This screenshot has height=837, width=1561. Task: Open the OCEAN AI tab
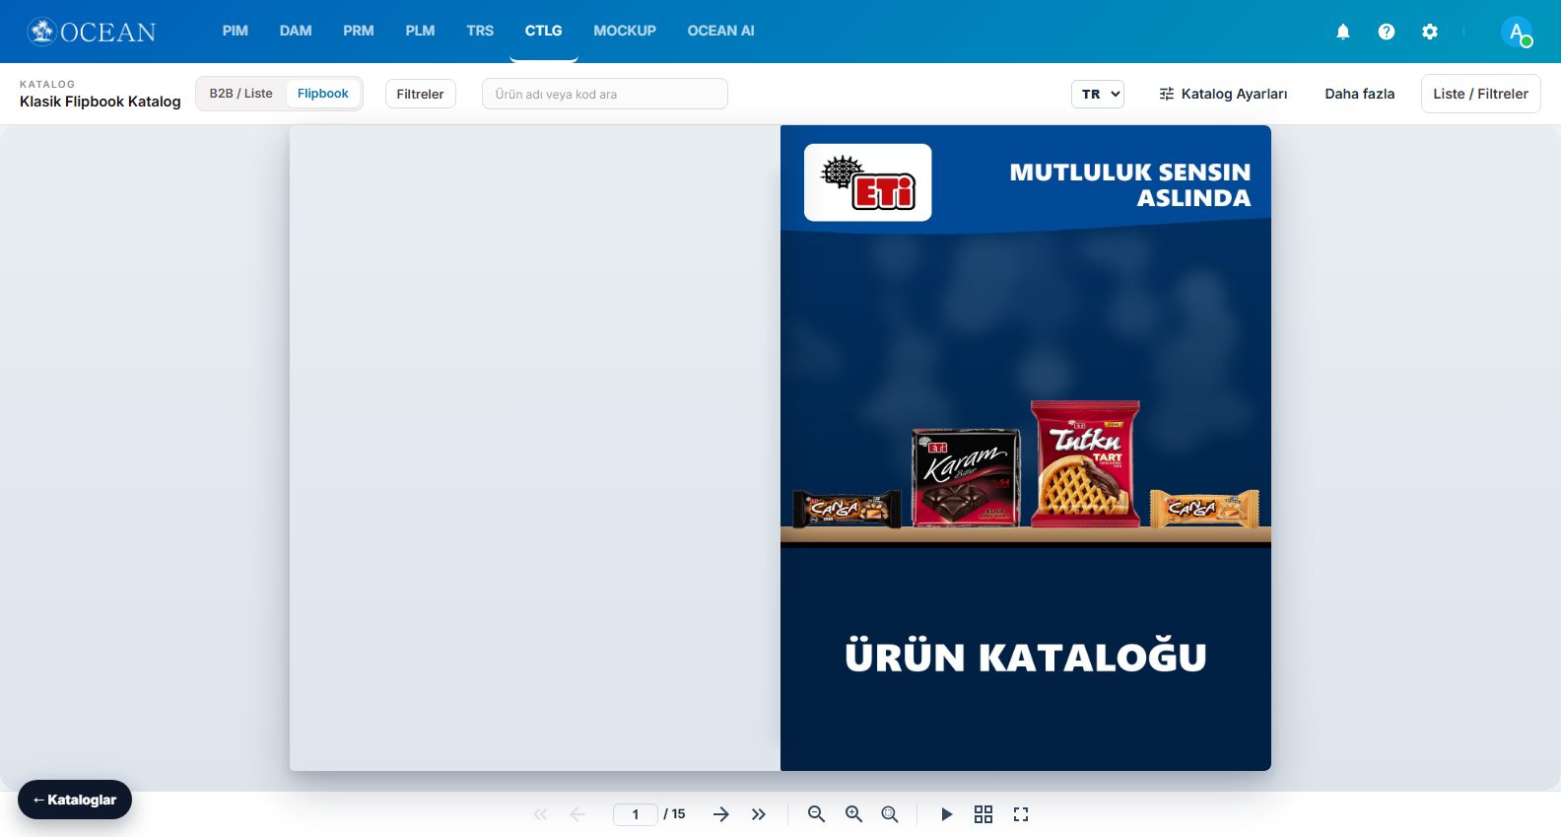(x=720, y=31)
